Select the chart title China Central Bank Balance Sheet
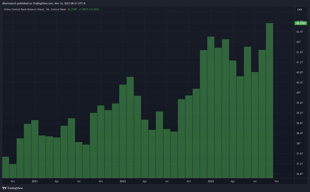 point(24,9)
